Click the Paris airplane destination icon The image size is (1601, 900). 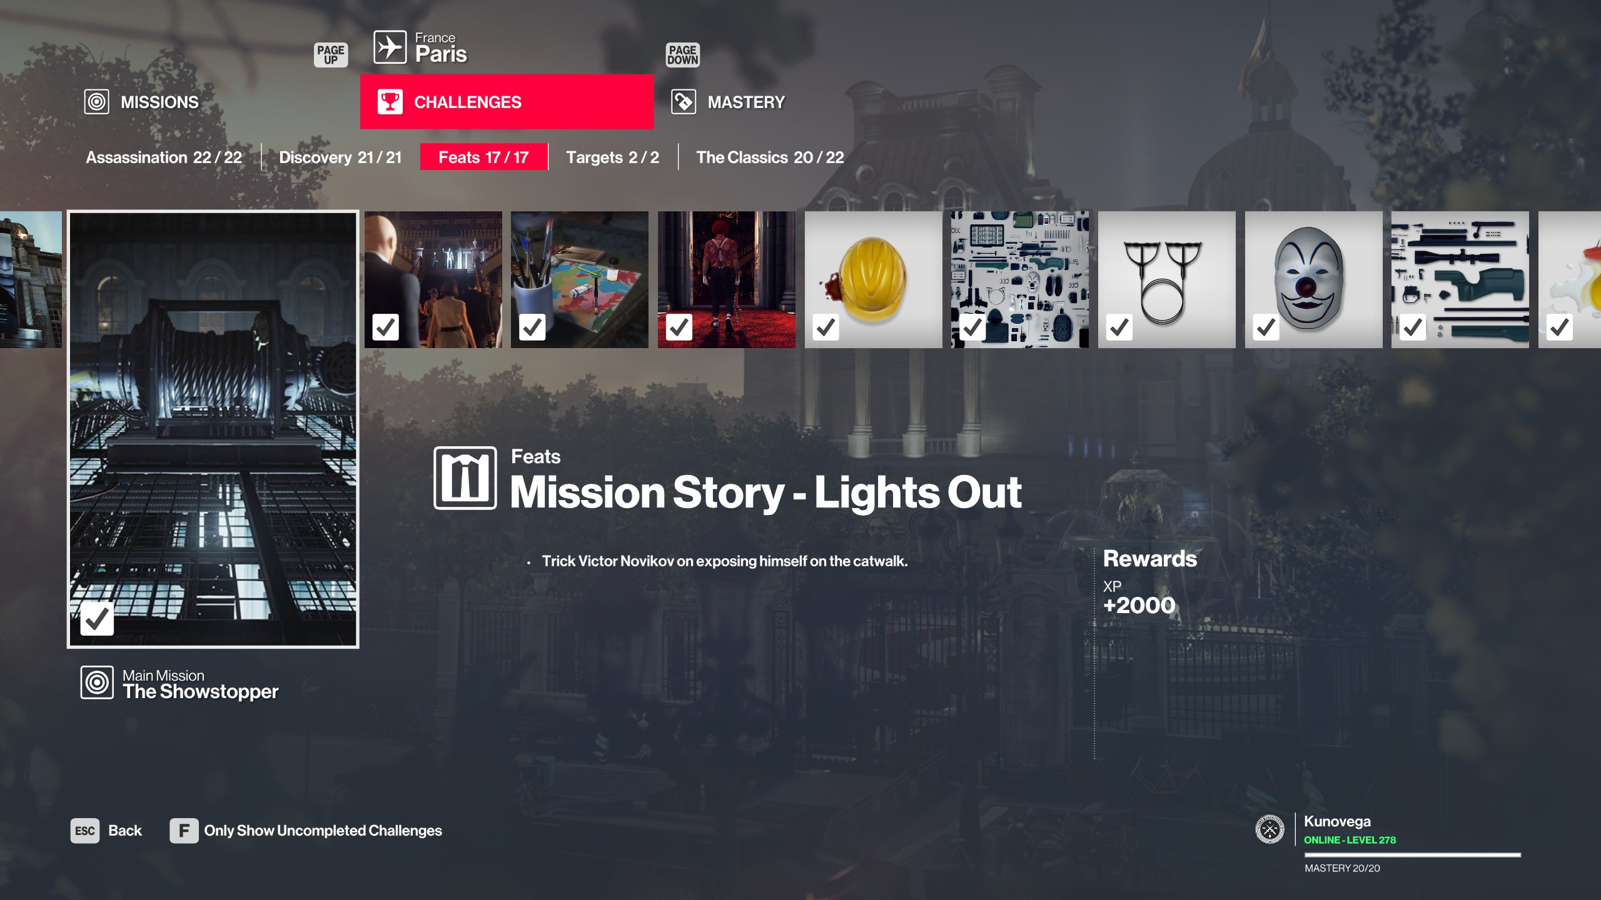click(x=390, y=47)
